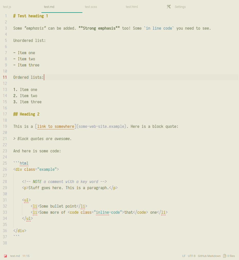The width and height of the screenshot is (239, 260).
Task: Click the test.md file name in status bar
Action: point(15,256)
